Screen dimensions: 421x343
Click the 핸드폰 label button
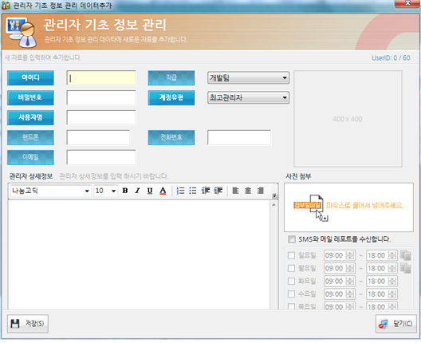pos(30,137)
